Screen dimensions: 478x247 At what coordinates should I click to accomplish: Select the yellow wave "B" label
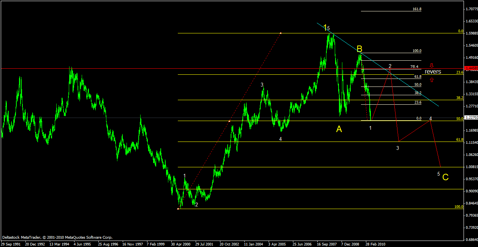point(359,49)
